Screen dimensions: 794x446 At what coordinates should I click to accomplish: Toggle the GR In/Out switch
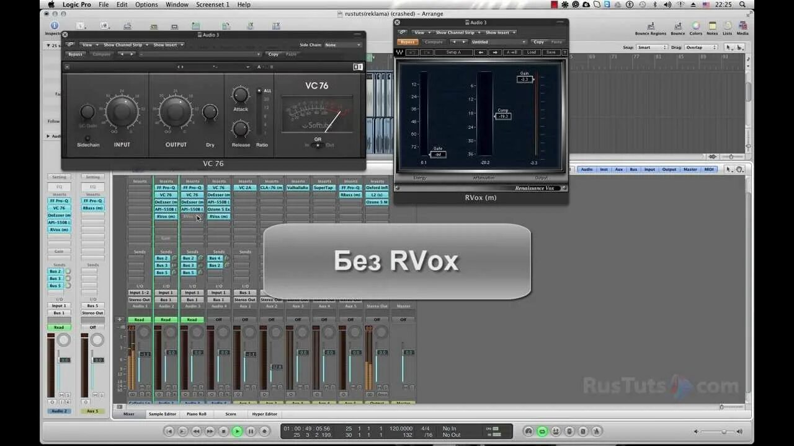318,145
